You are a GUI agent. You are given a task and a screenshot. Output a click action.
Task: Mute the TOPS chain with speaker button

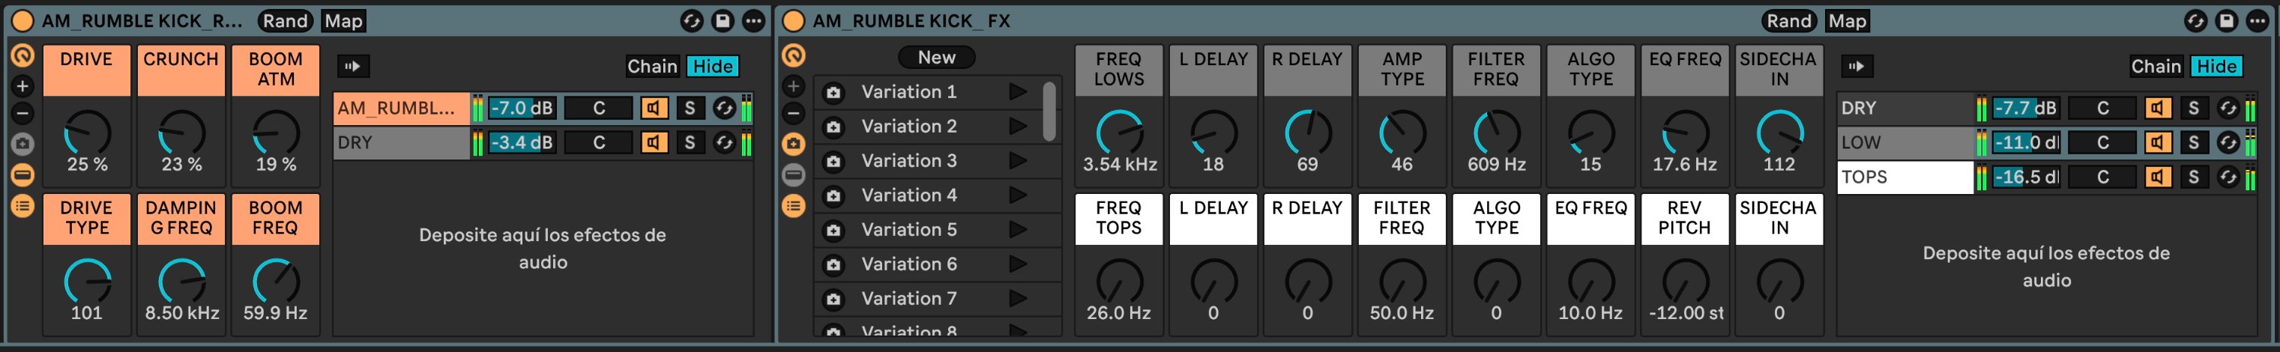[x=2158, y=177]
